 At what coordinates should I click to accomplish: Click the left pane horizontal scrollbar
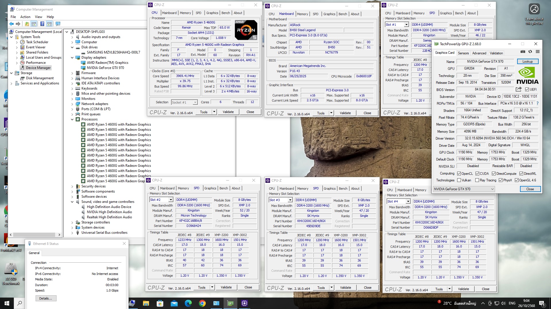coord(34,235)
